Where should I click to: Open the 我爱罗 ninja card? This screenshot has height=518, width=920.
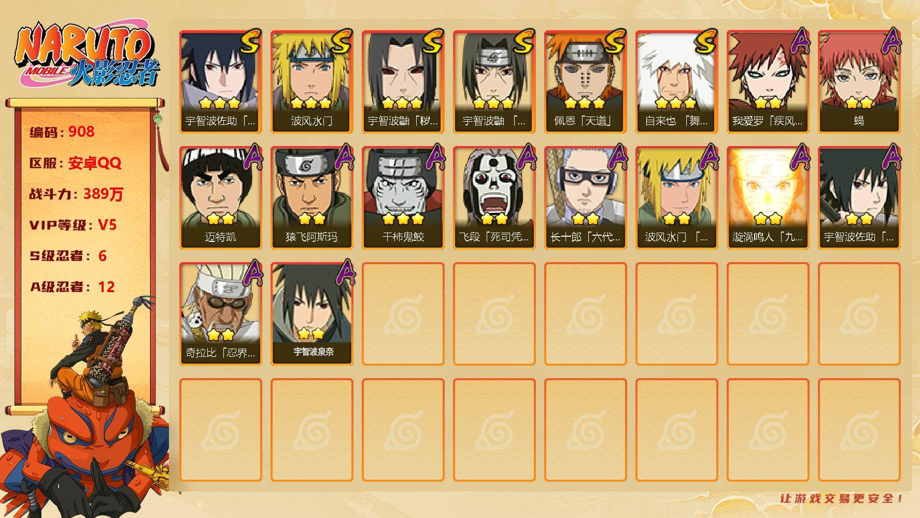(x=768, y=82)
